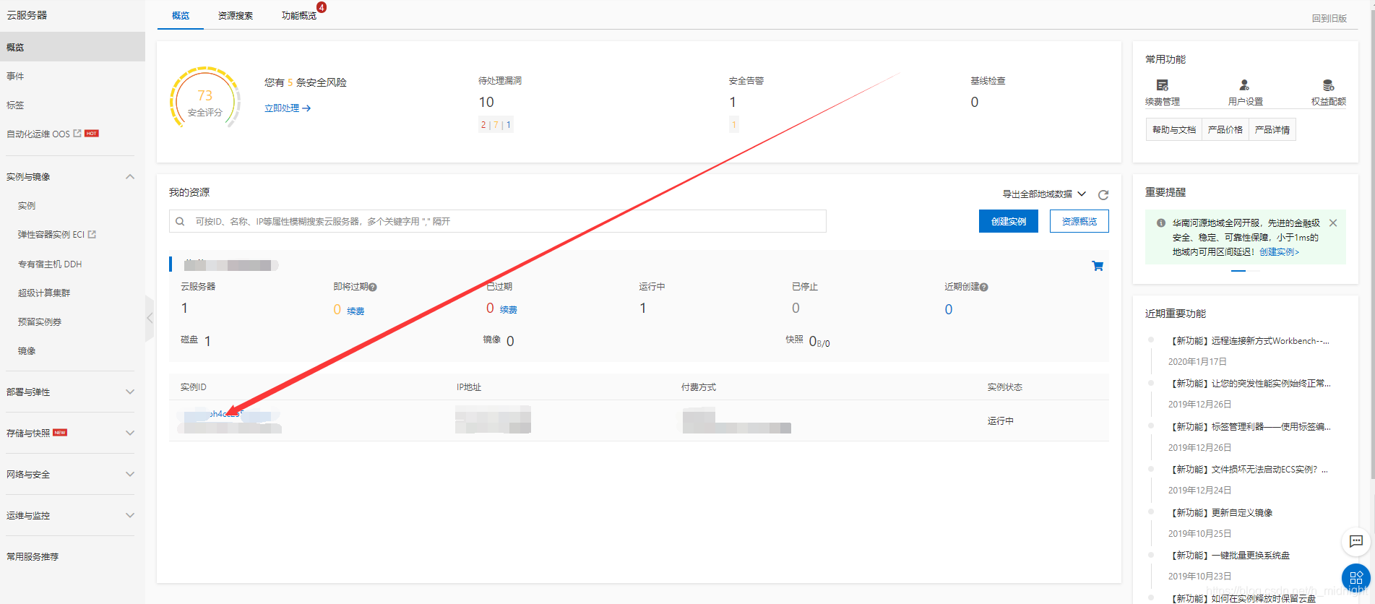Open the 用户设置 user settings icon
The height and width of the screenshot is (604, 1375).
click(x=1244, y=85)
